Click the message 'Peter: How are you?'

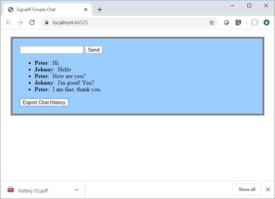(x=60, y=76)
